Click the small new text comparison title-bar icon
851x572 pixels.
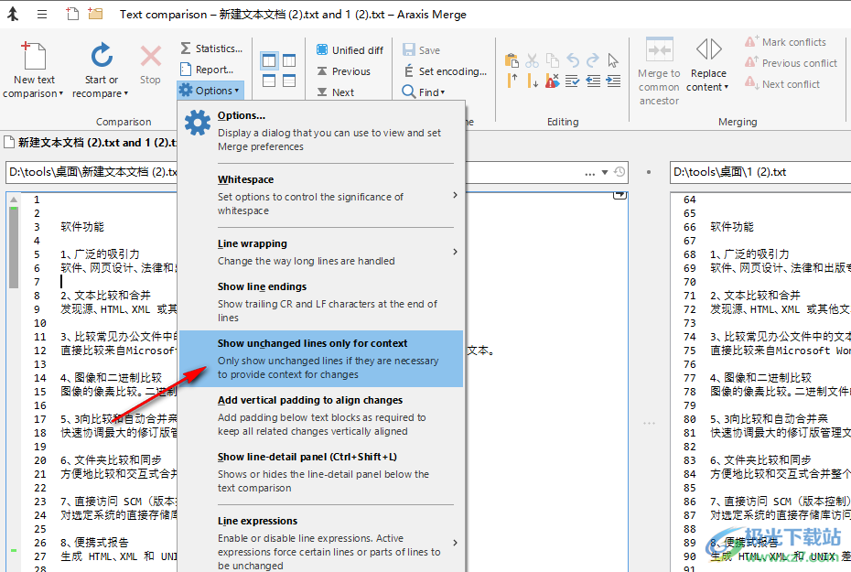pos(71,14)
